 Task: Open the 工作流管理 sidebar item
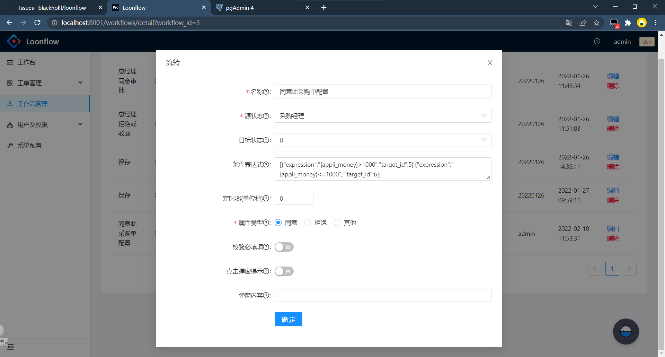click(45, 104)
